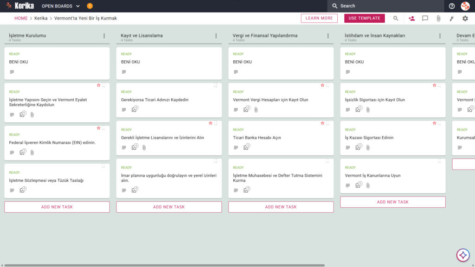The height and width of the screenshot is (267, 475).
Task: Open İşletme Kurulumu column options menu
Action: pyautogui.click(x=104, y=36)
